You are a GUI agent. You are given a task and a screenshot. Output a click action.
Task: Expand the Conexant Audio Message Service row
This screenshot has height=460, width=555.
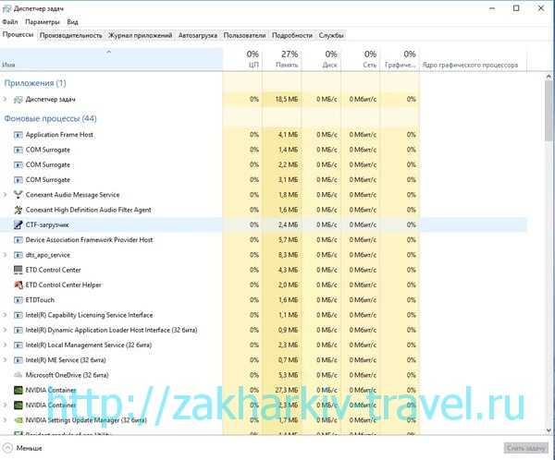click(5, 195)
